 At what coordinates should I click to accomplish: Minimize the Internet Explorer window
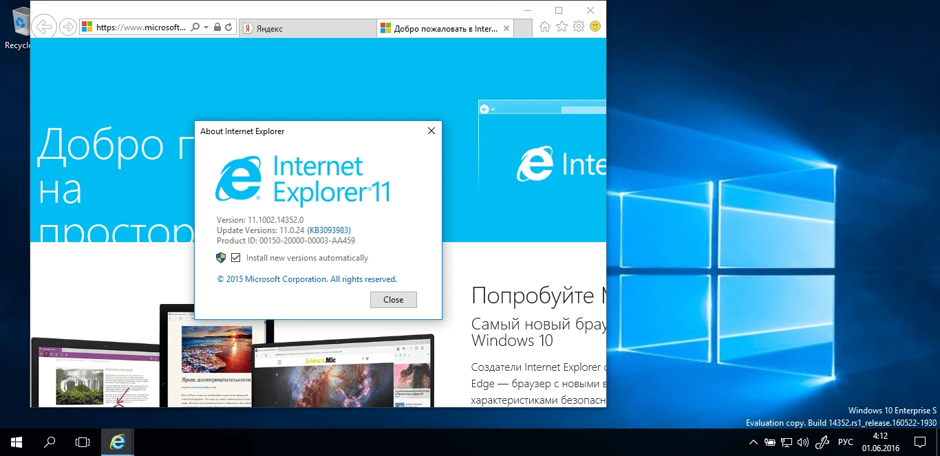[527, 10]
